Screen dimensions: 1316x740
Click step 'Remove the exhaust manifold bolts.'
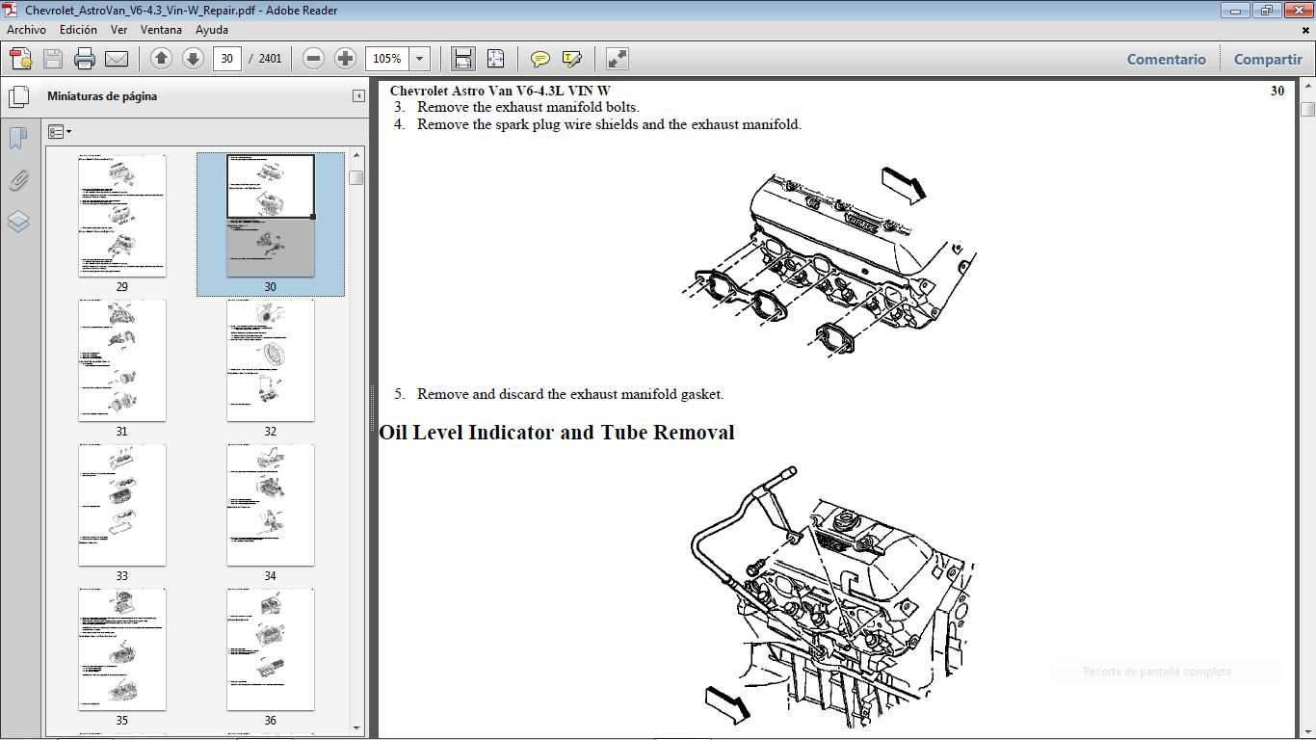click(x=528, y=107)
